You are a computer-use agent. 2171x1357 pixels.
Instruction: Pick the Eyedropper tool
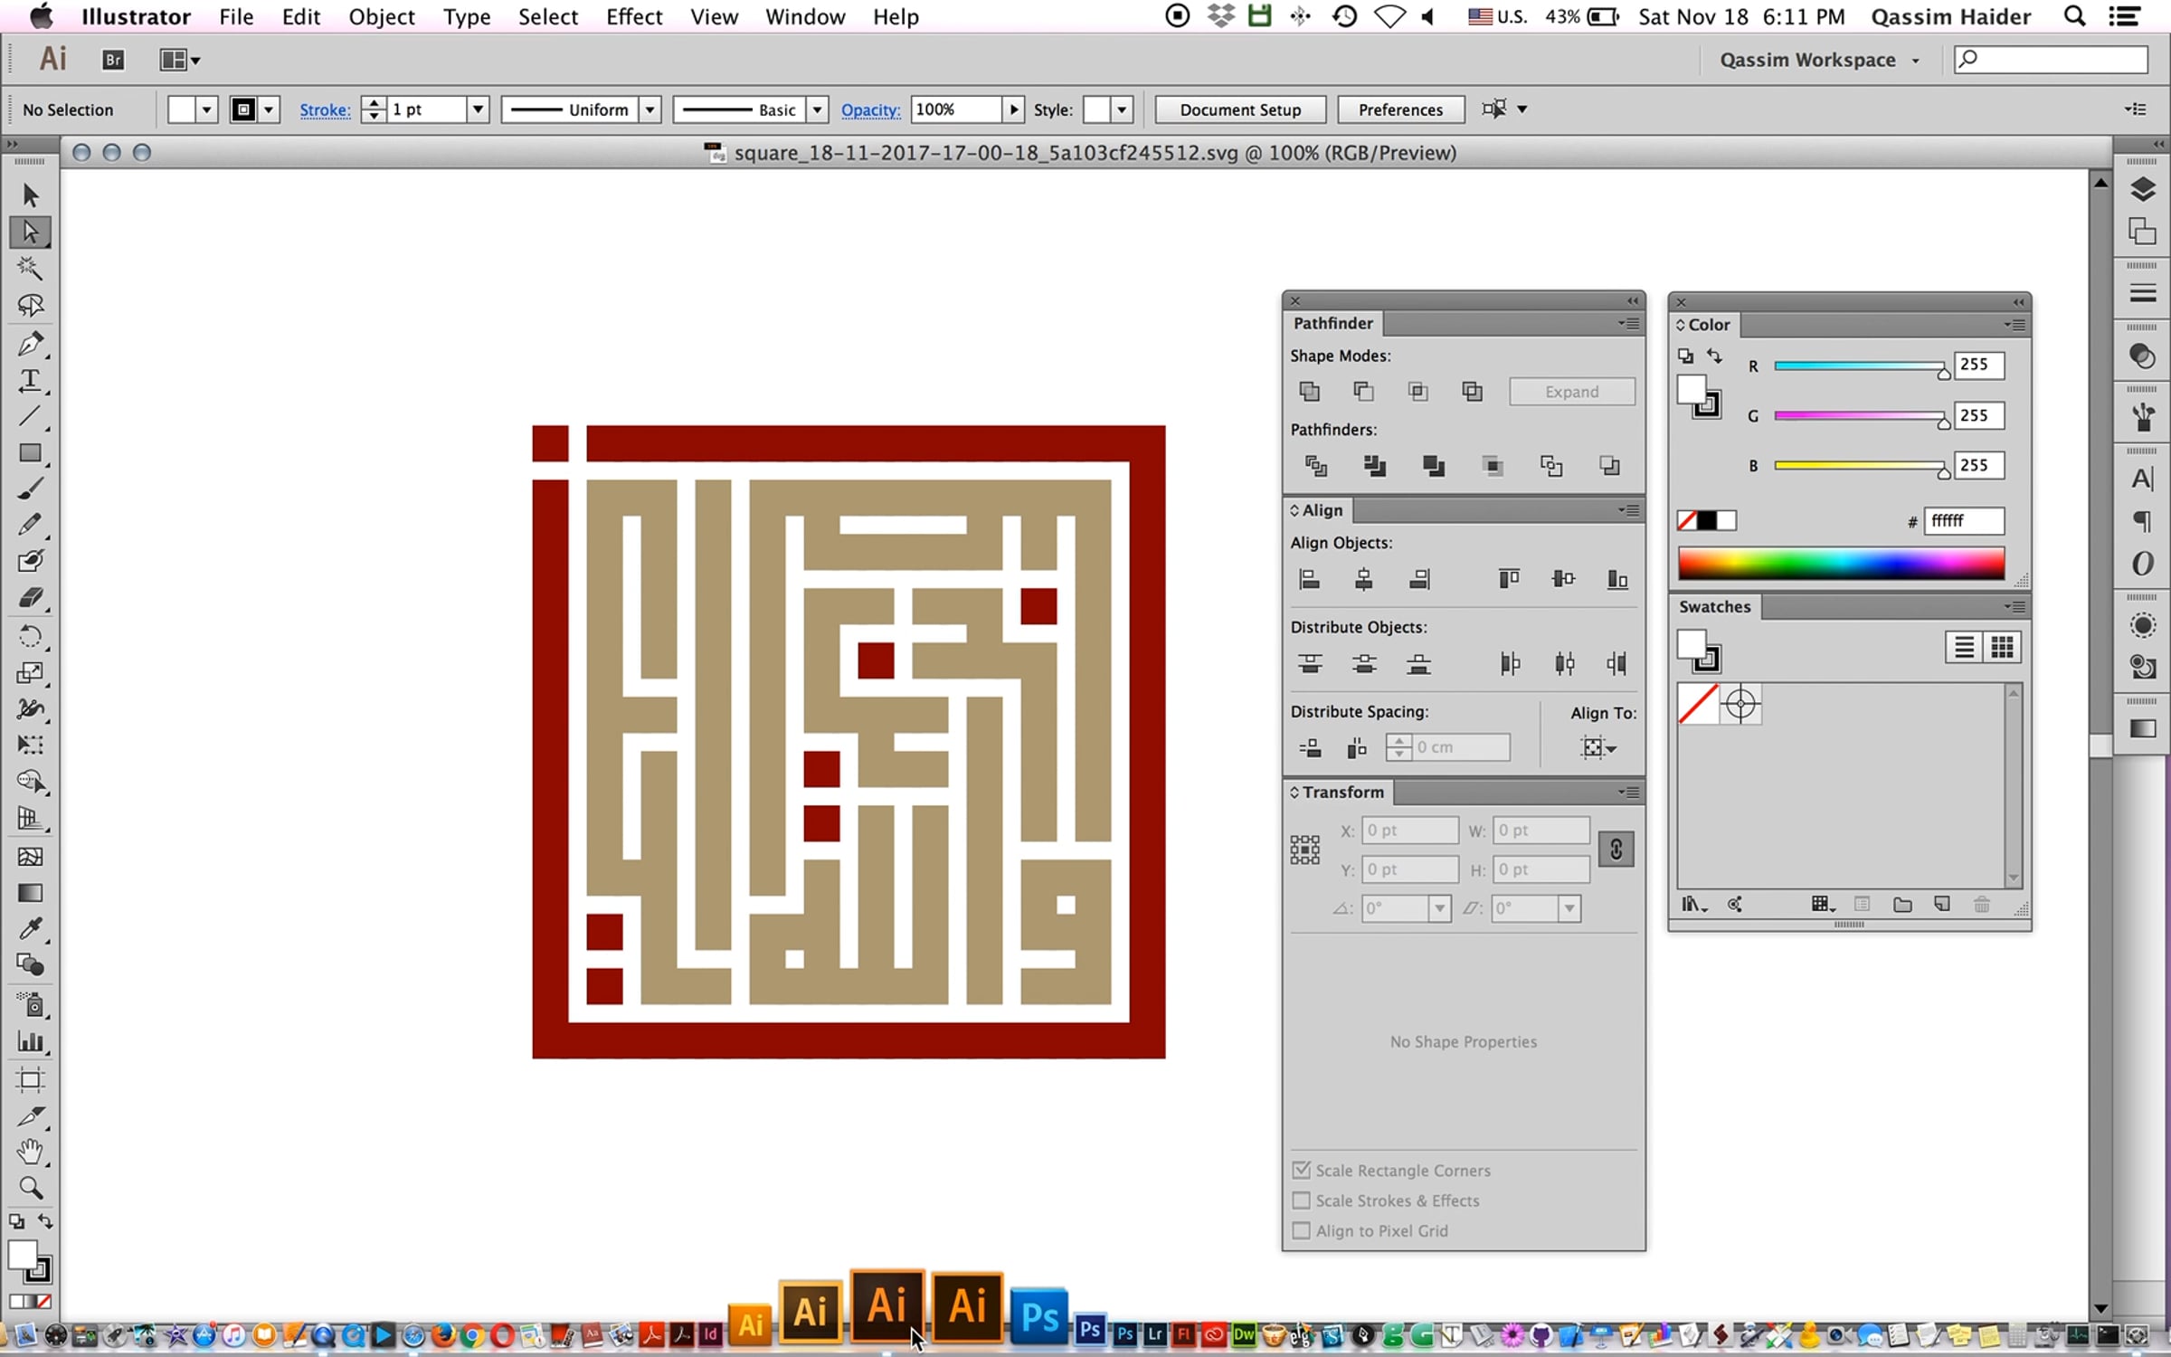30,929
